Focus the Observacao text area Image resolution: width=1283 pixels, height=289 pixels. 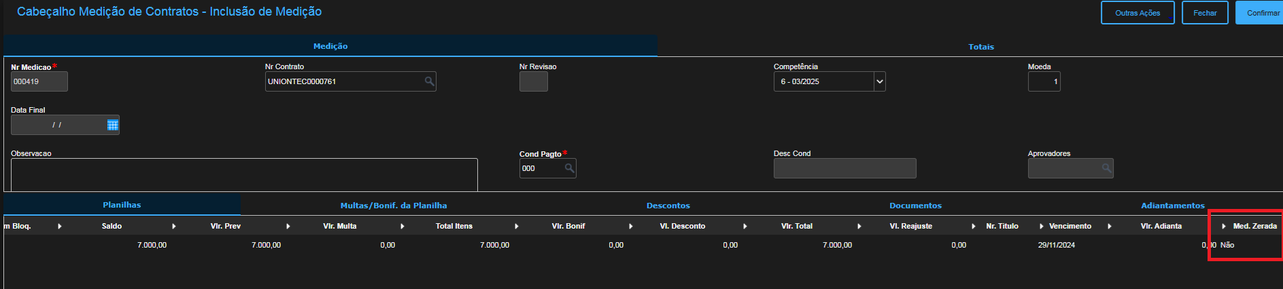[x=244, y=174]
